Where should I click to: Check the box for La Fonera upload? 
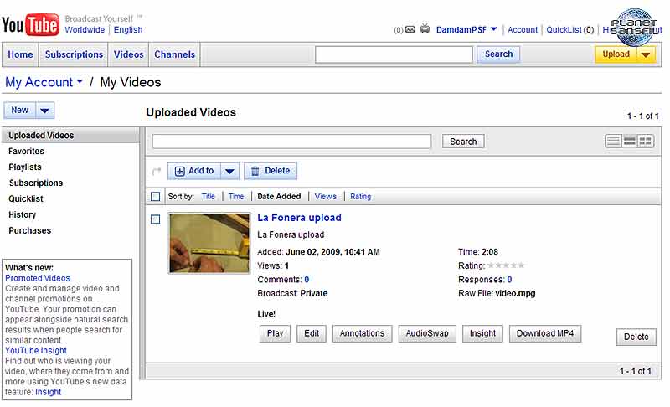[x=155, y=219]
